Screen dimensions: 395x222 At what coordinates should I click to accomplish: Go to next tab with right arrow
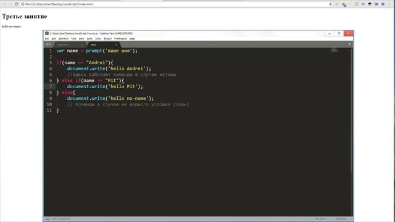49,44
